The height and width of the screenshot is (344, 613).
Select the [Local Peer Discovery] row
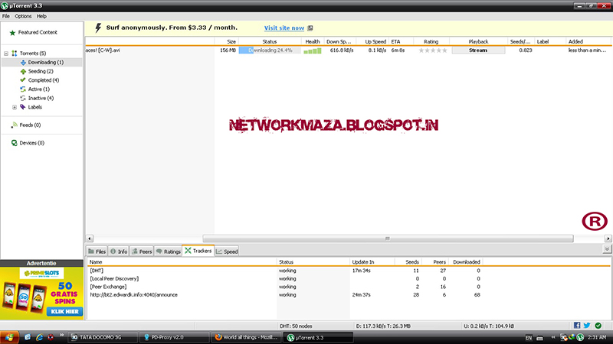348,279
